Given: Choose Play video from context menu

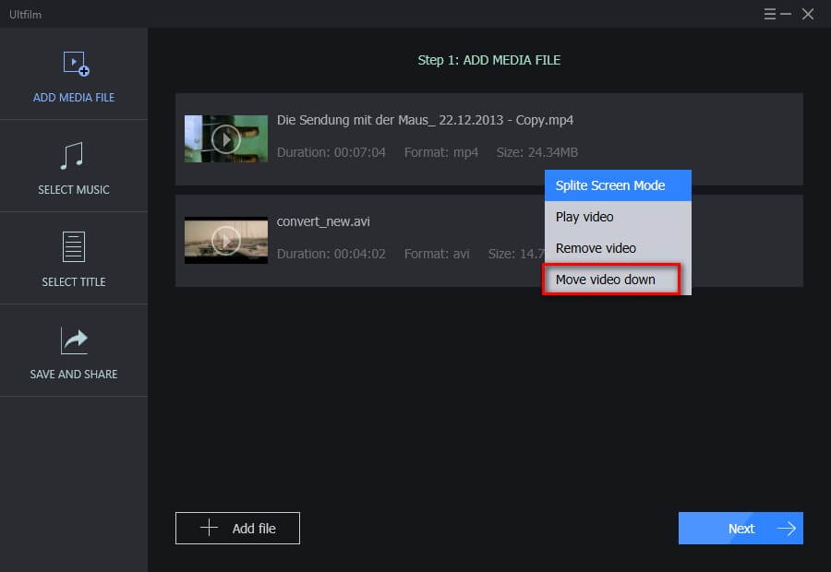Looking at the screenshot, I should 618,217.
